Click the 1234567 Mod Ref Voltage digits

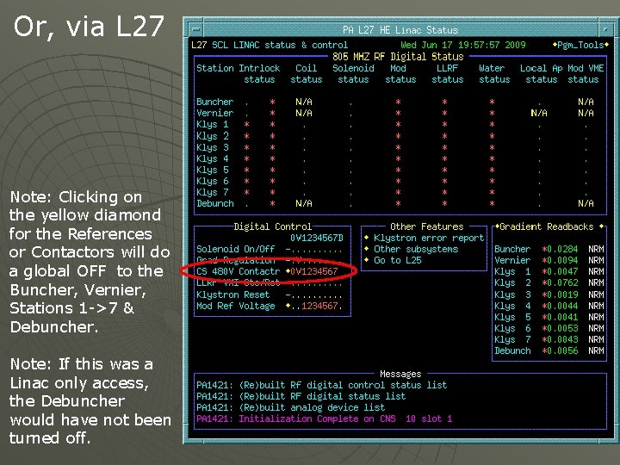pyautogui.click(x=319, y=306)
